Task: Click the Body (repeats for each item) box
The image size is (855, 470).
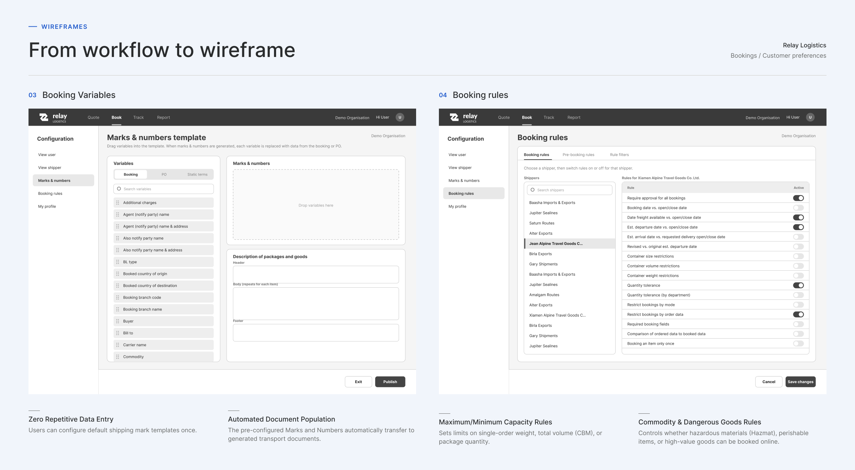Action: click(x=316, y=304)
